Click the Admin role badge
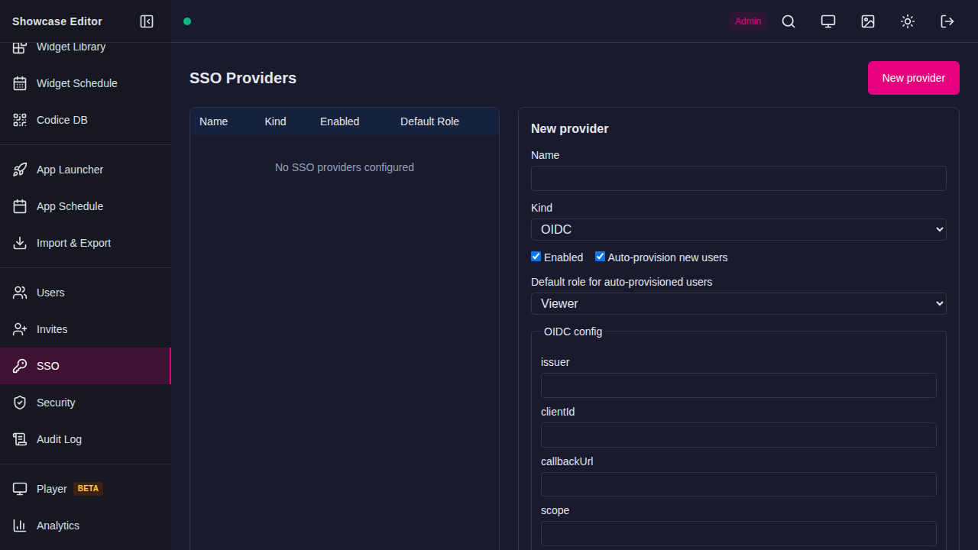Screen dimensions: 978x550 click(748, 21)
